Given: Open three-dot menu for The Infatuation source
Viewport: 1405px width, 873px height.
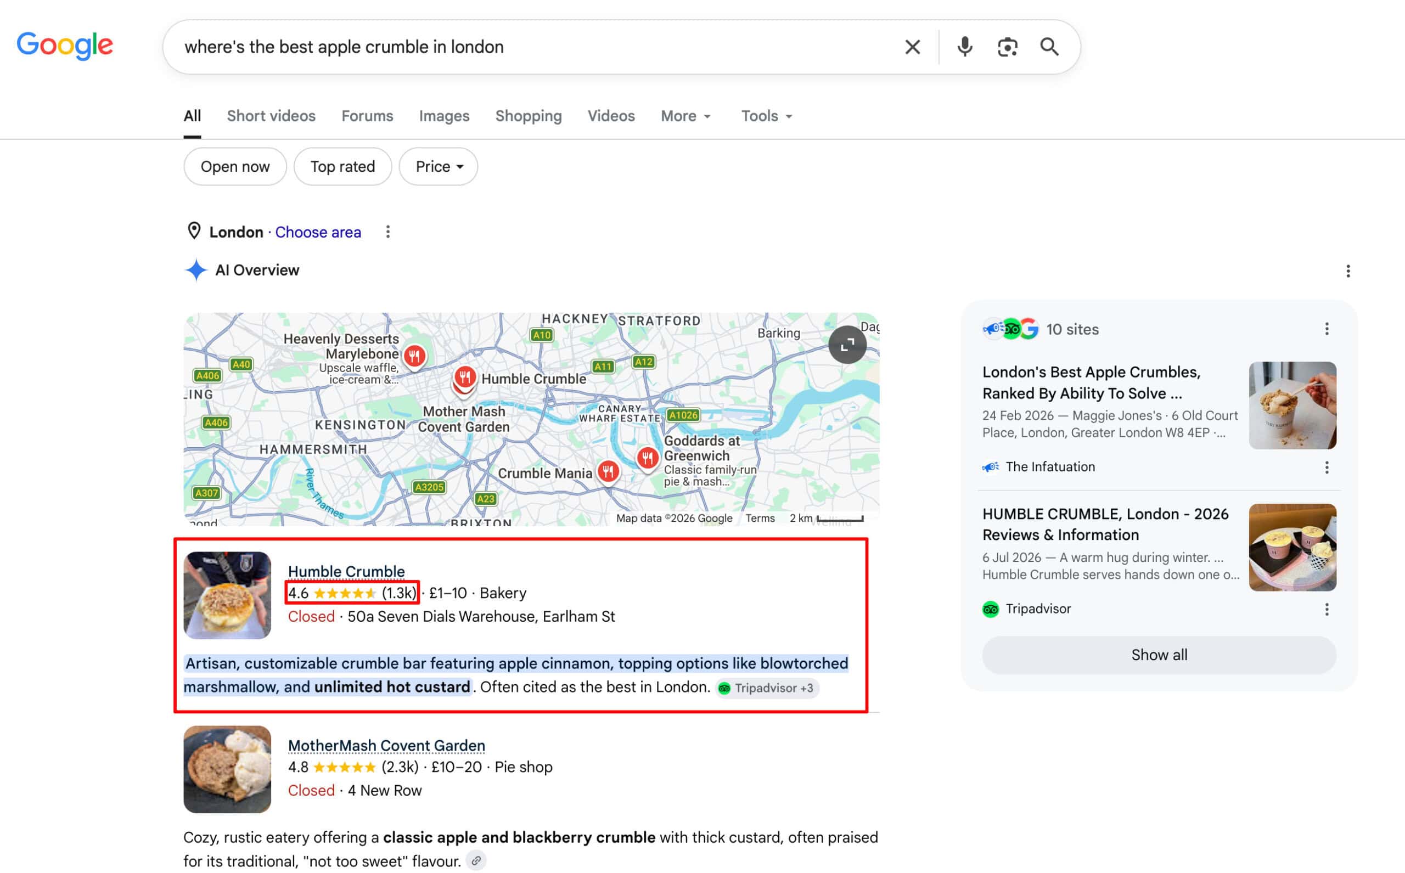Looking at the screenshot, I should pyautogui.click(x=1327, y=467).
